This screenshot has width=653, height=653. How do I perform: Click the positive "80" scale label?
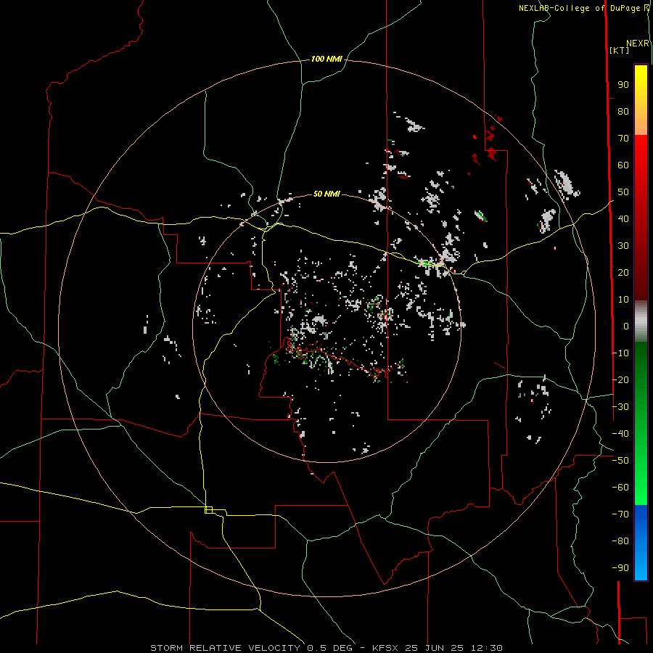pos(623,112)
